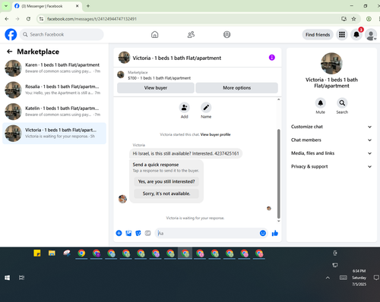This screenshot has width=380, height=302.
Task: Open the Menu grid icon
Action: click(342, 34)
